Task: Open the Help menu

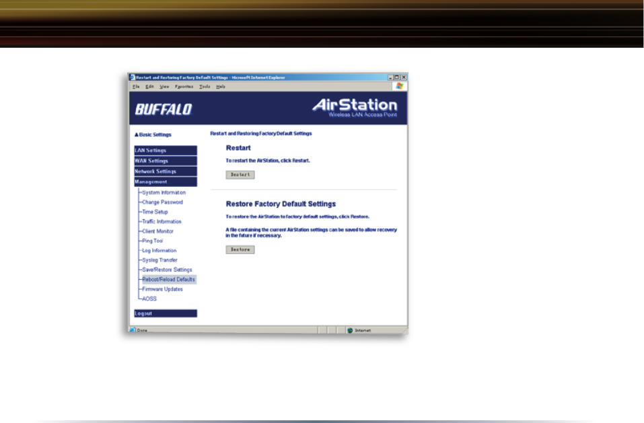Action: tap(221, 87)
